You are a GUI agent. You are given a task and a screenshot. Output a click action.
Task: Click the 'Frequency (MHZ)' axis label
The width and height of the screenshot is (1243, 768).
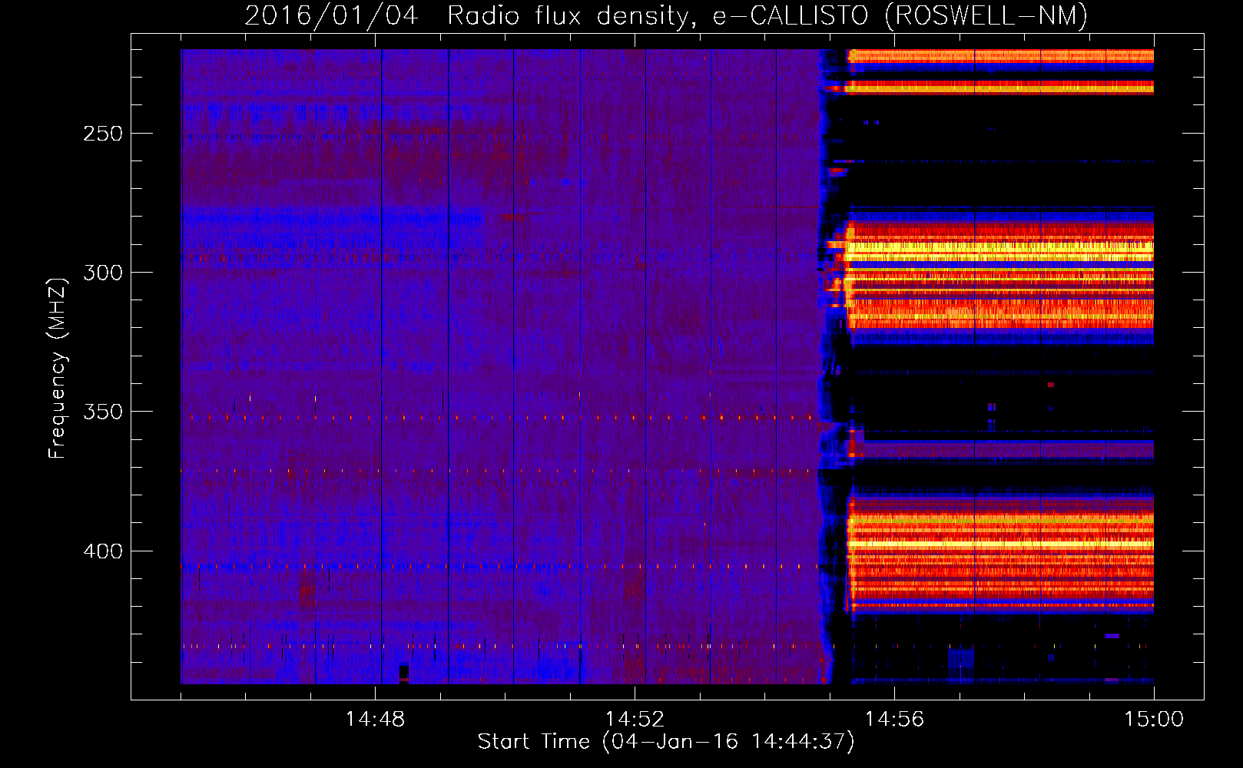coord(58,369)
